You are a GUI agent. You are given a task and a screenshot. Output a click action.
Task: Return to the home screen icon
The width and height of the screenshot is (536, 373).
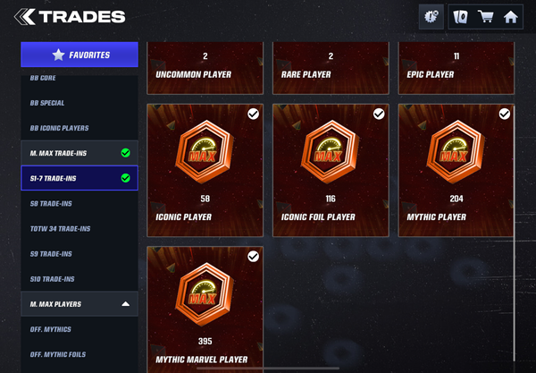point(510,17)
